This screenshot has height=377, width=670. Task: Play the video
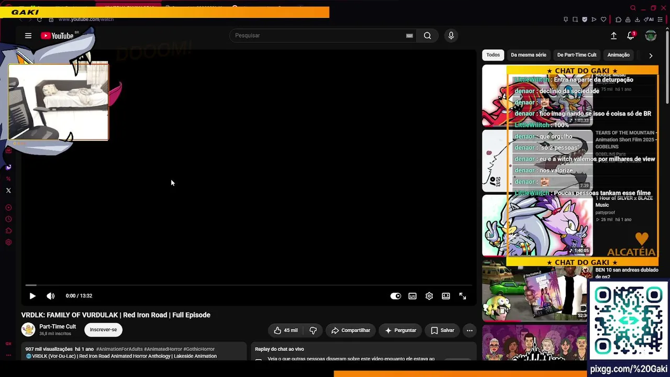[x=32, y=296]
